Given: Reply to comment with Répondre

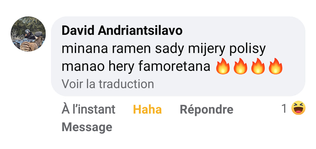Looking at the screenshot, I should coord(207,110).
